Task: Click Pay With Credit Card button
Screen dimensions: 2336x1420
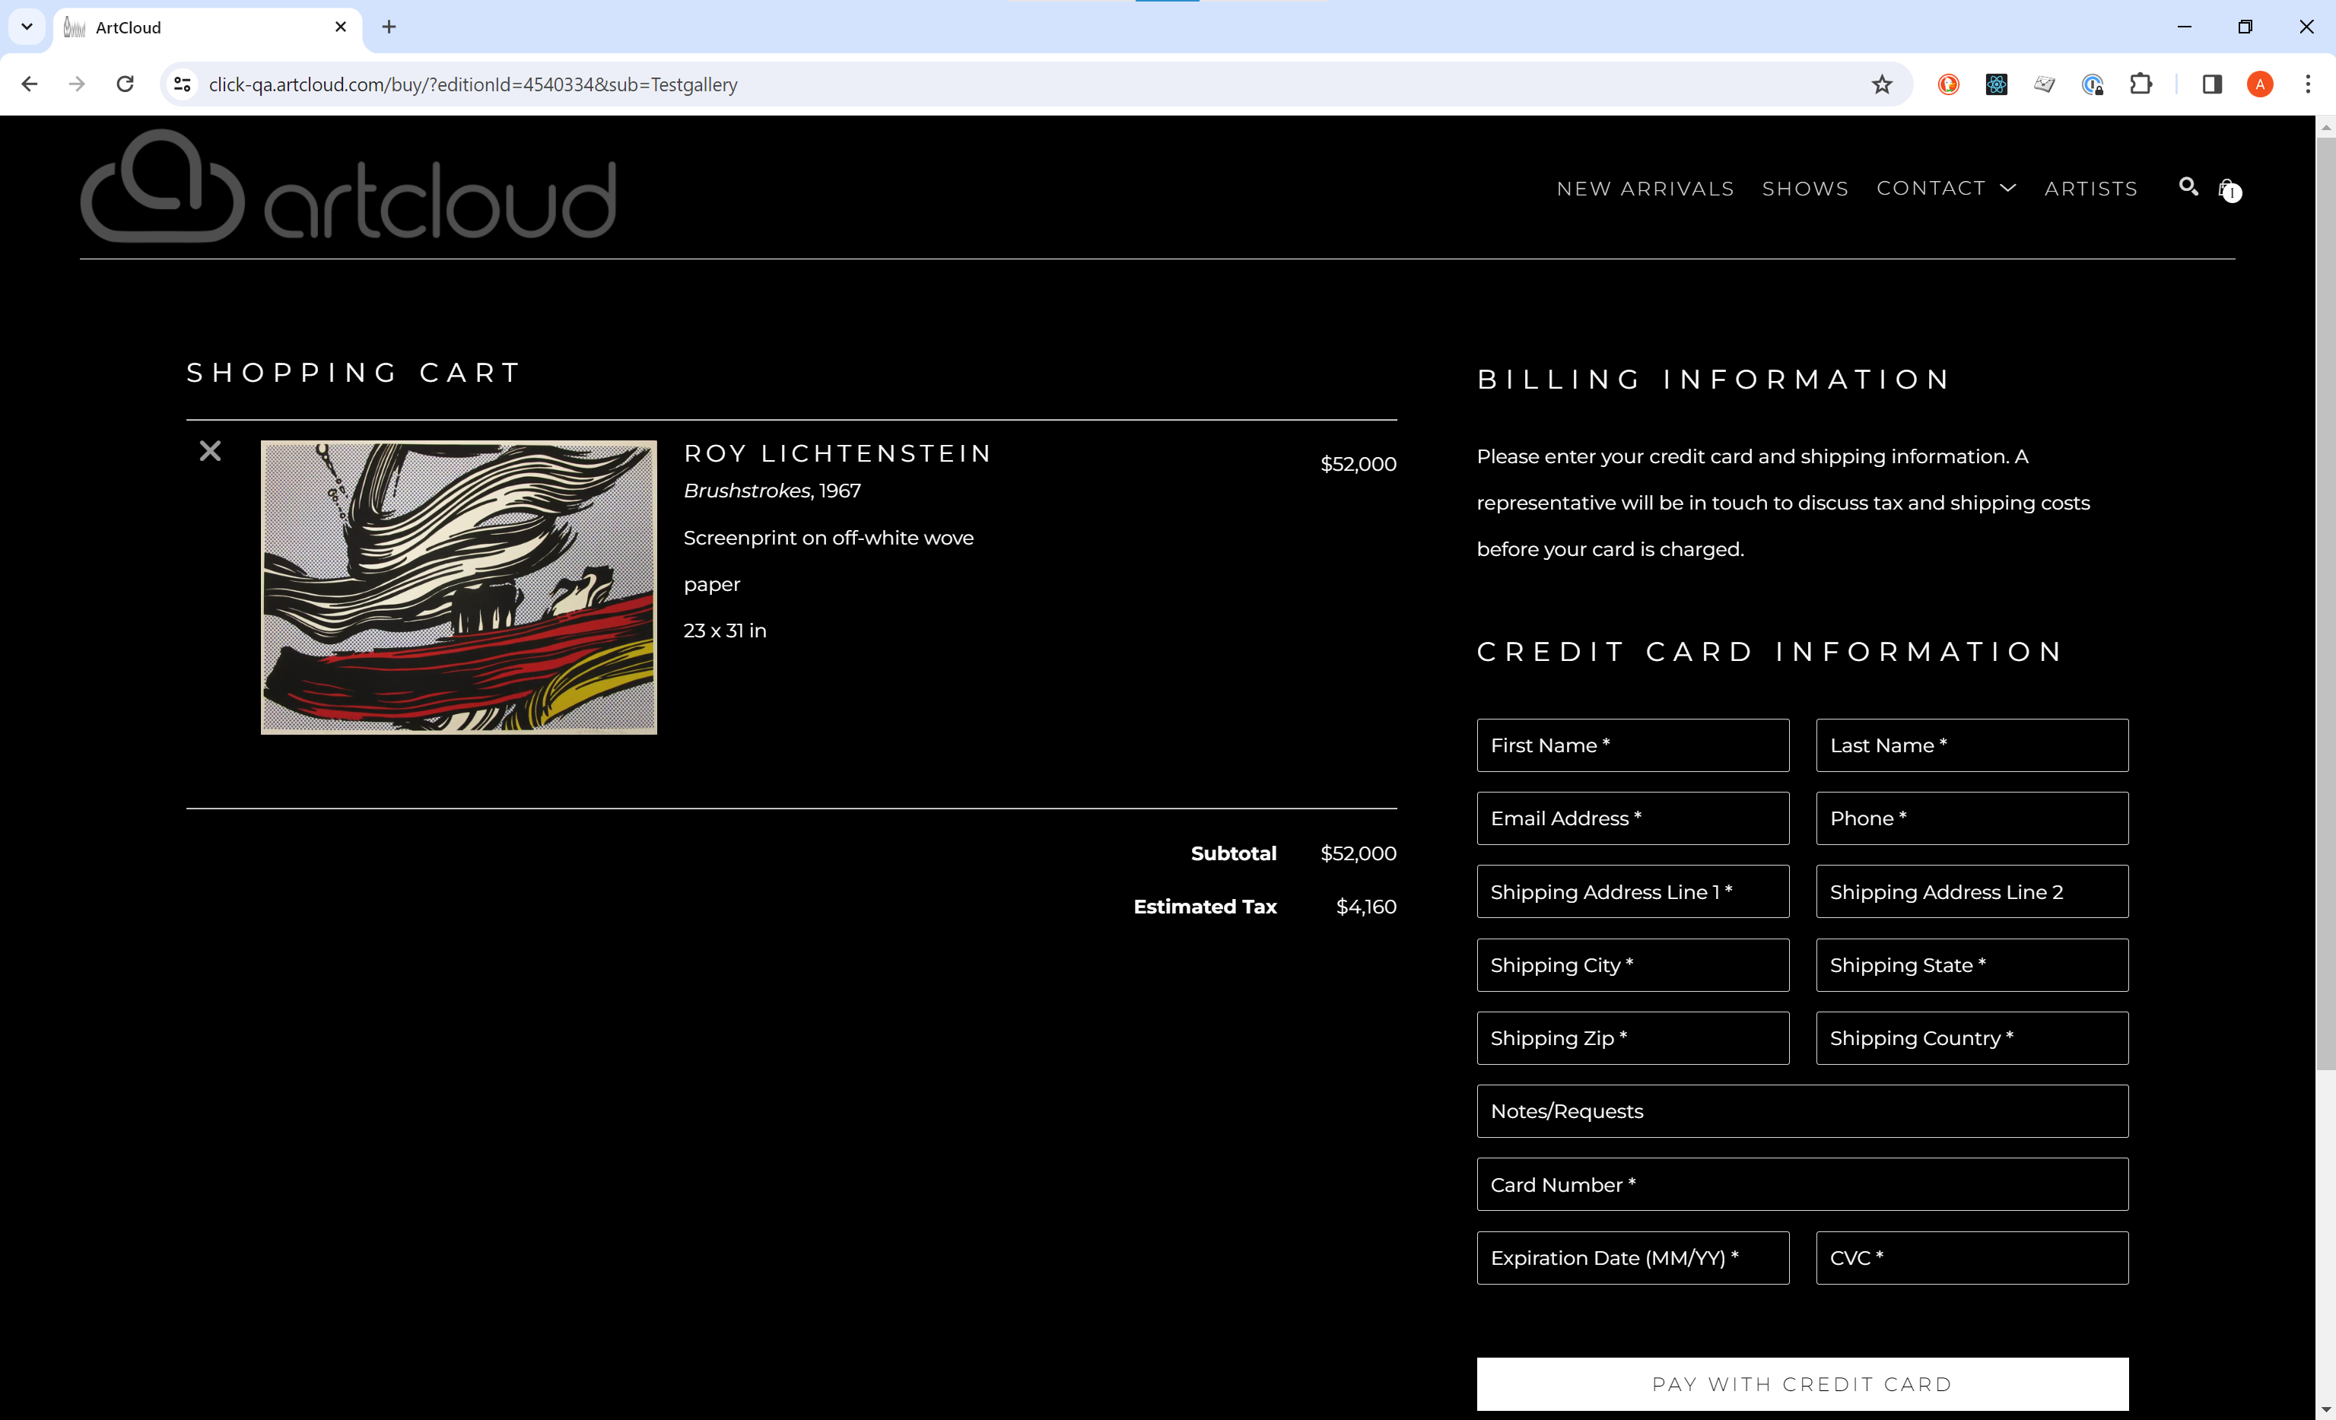Action: 1802,1383
